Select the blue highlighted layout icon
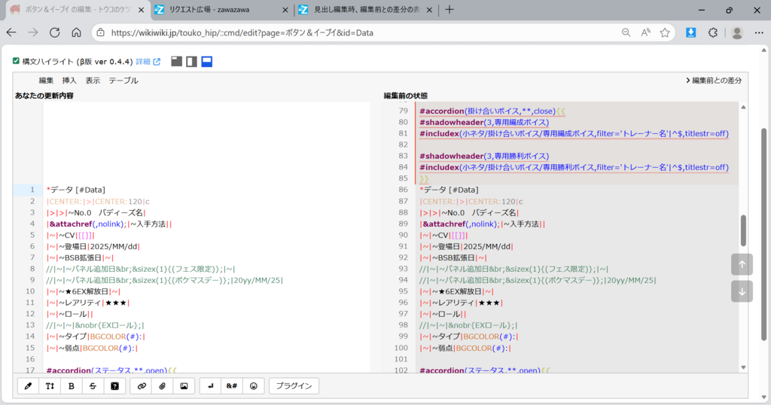The height and width of the screenshot is (405, 771). coord(206,61)
